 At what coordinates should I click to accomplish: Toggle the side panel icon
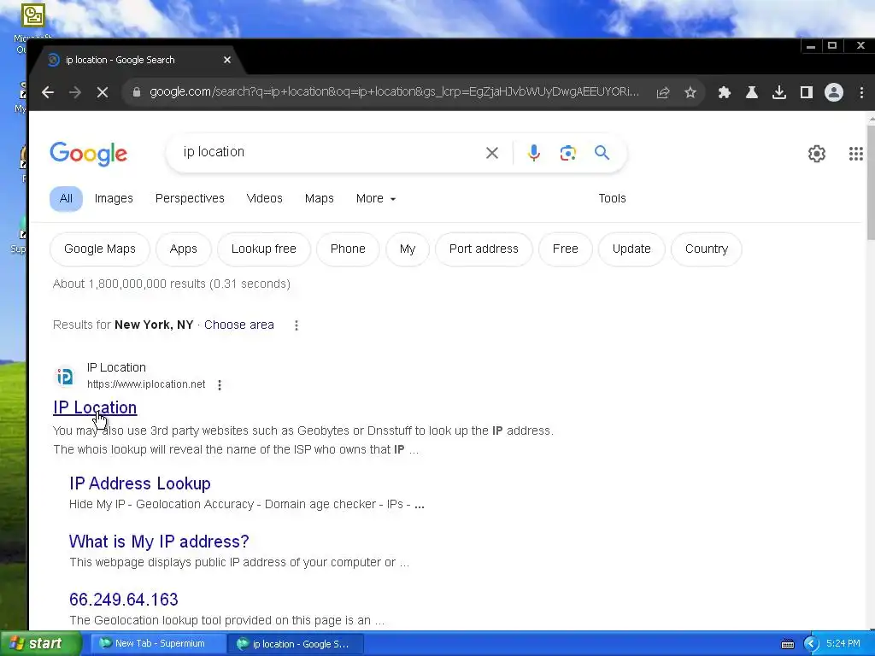coord(807,92)
